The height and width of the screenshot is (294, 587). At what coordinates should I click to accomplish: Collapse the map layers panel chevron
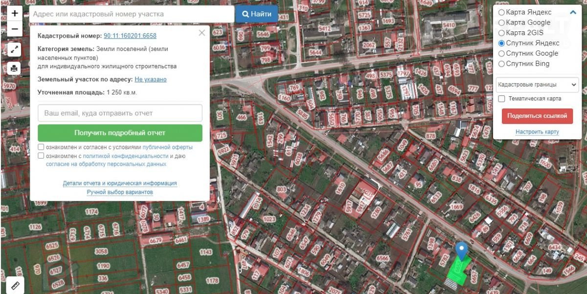pyautogui.click(x=573, y=13)
